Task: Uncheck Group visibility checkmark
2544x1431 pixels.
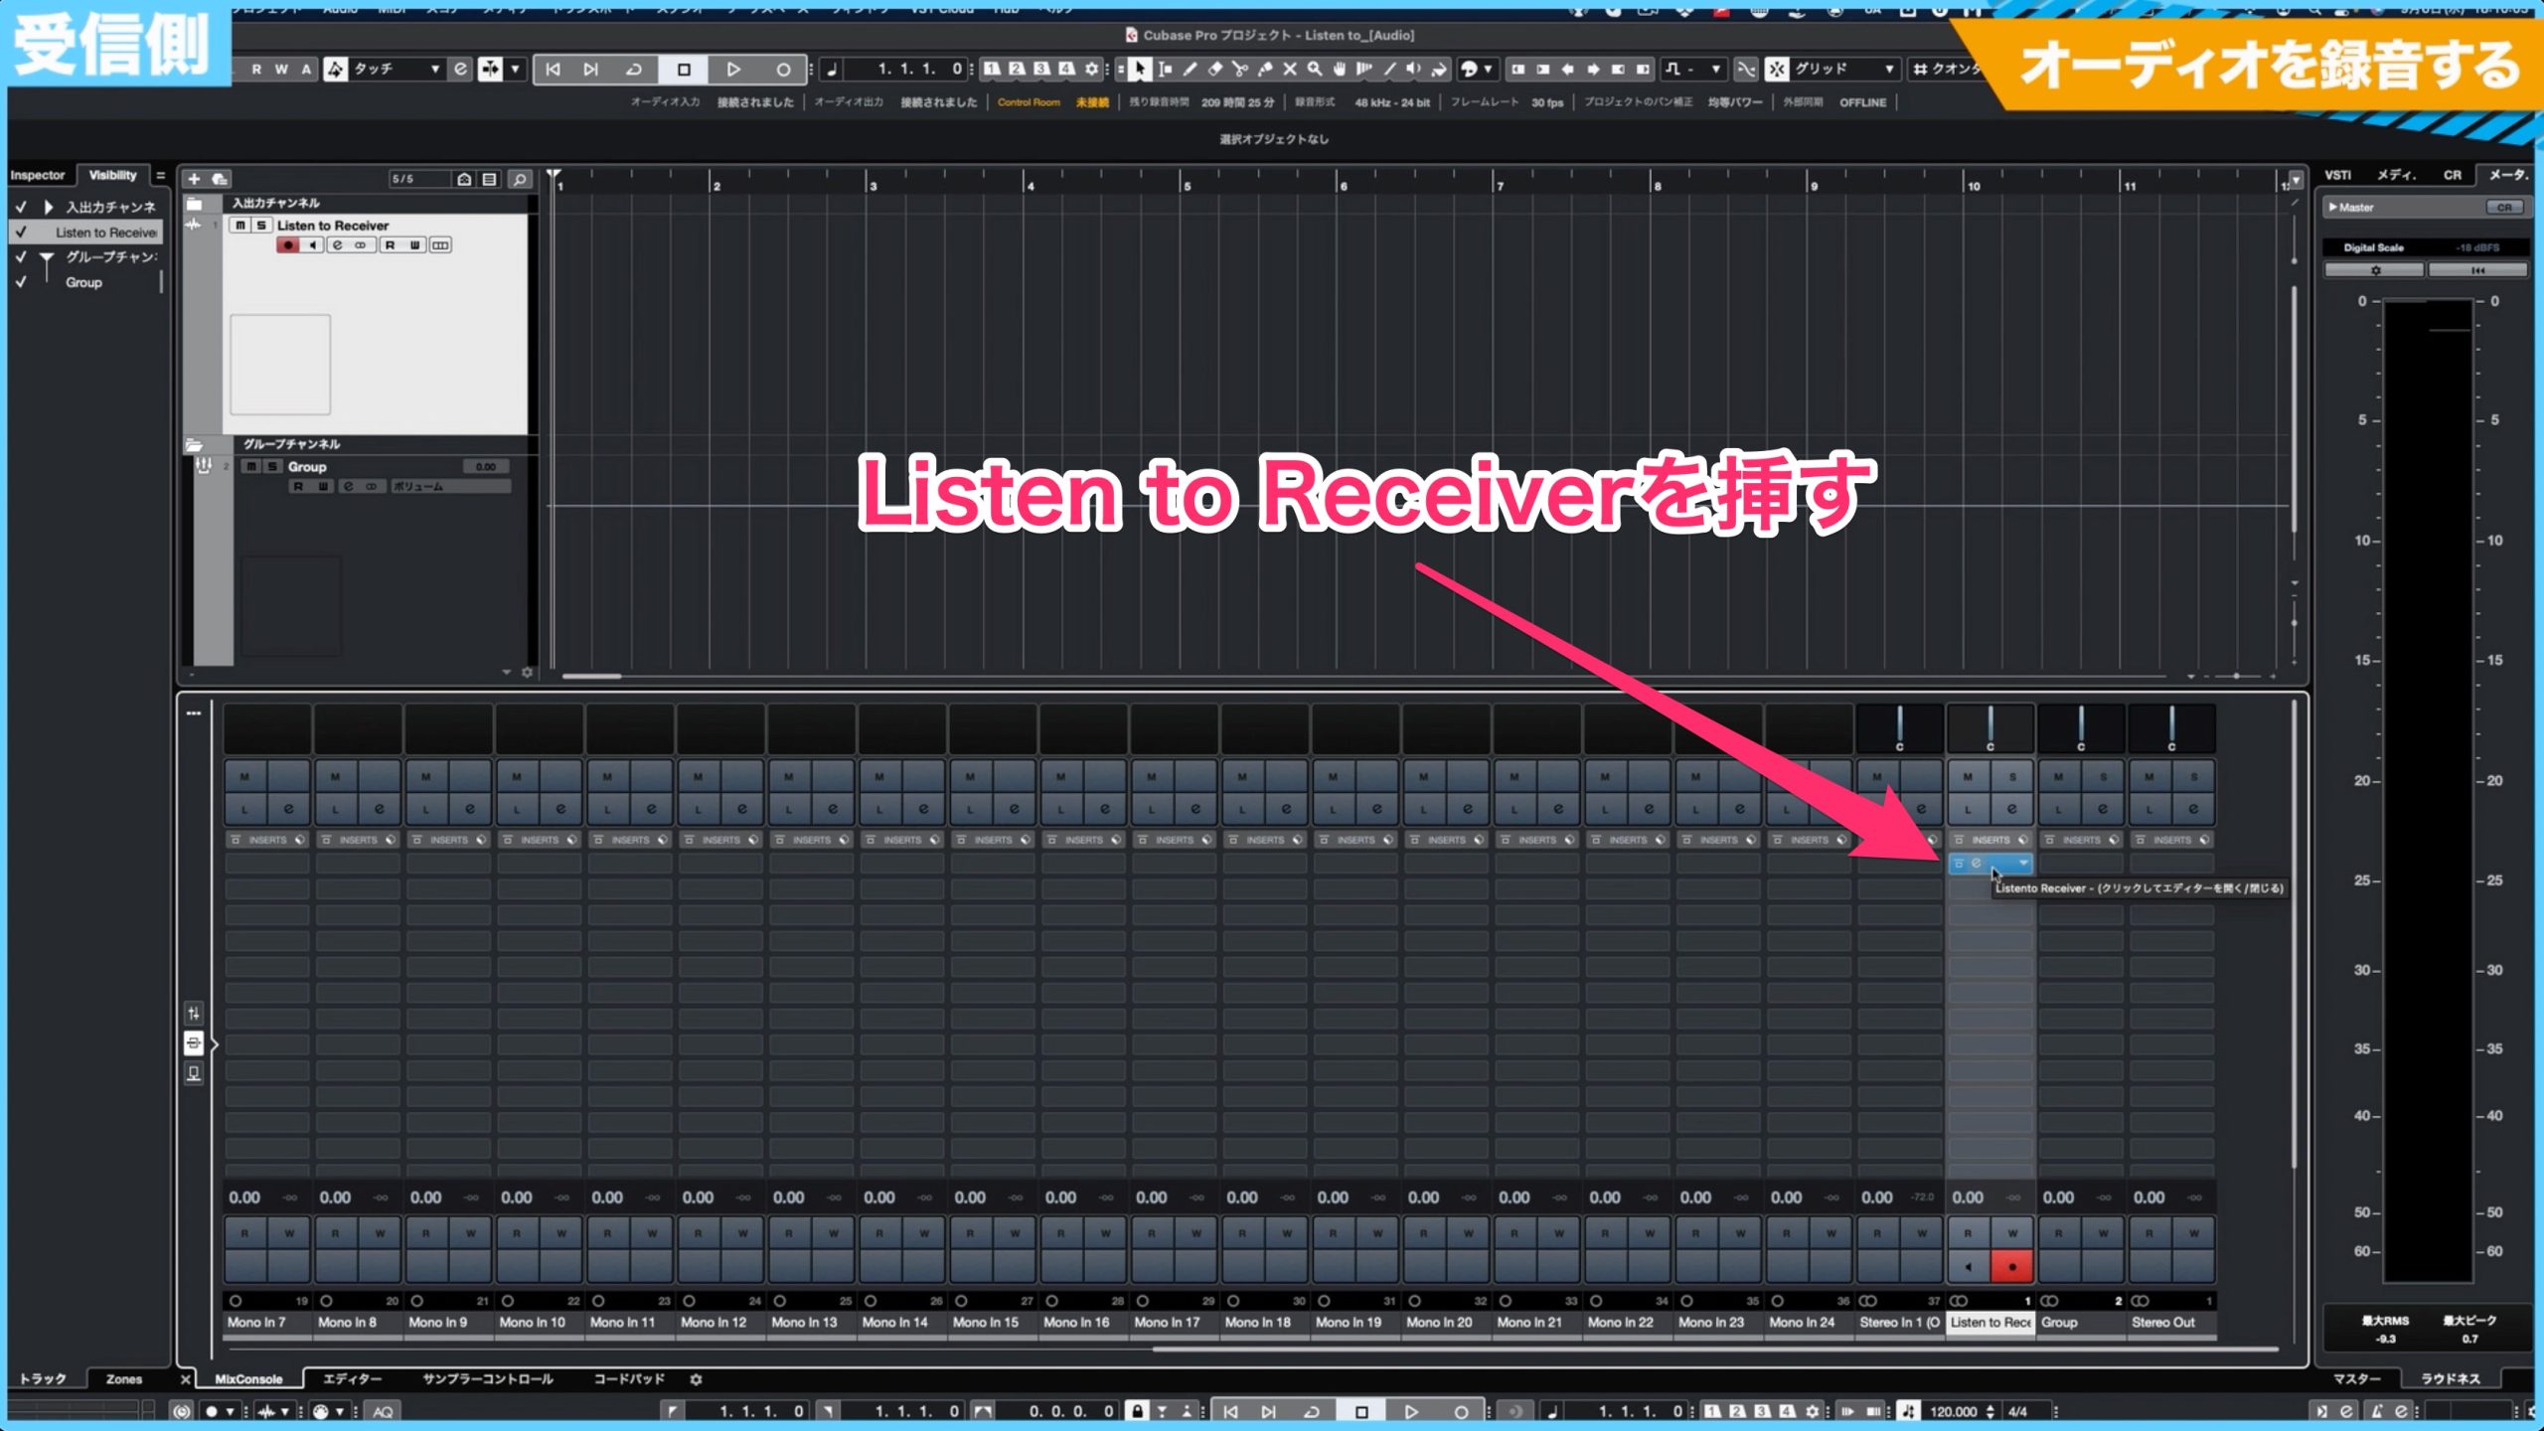Action: [21, 282]
